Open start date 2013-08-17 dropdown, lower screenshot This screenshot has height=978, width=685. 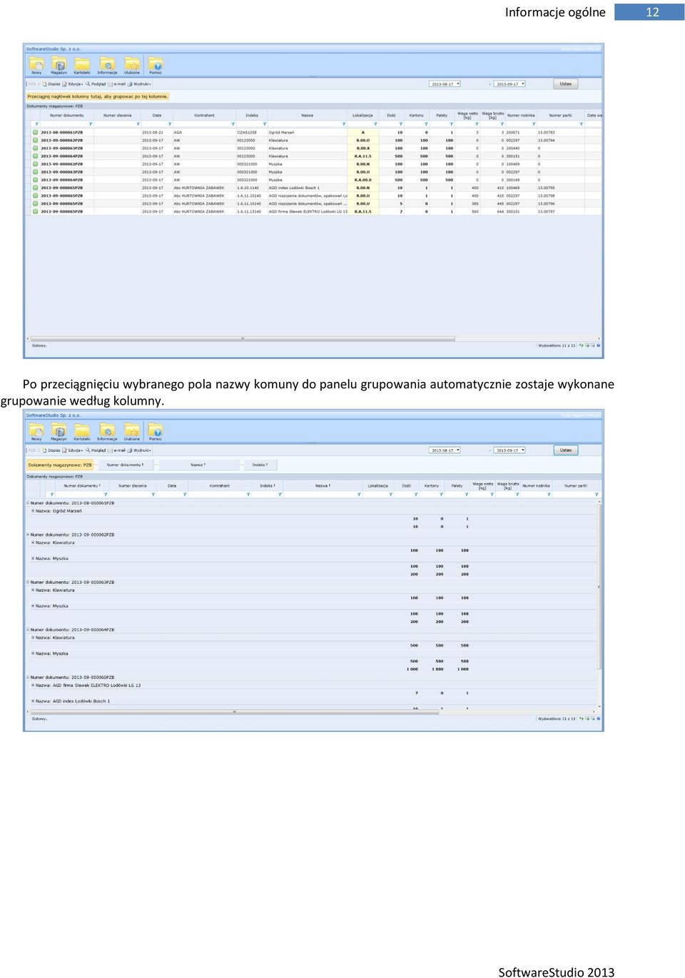point(457,450)
